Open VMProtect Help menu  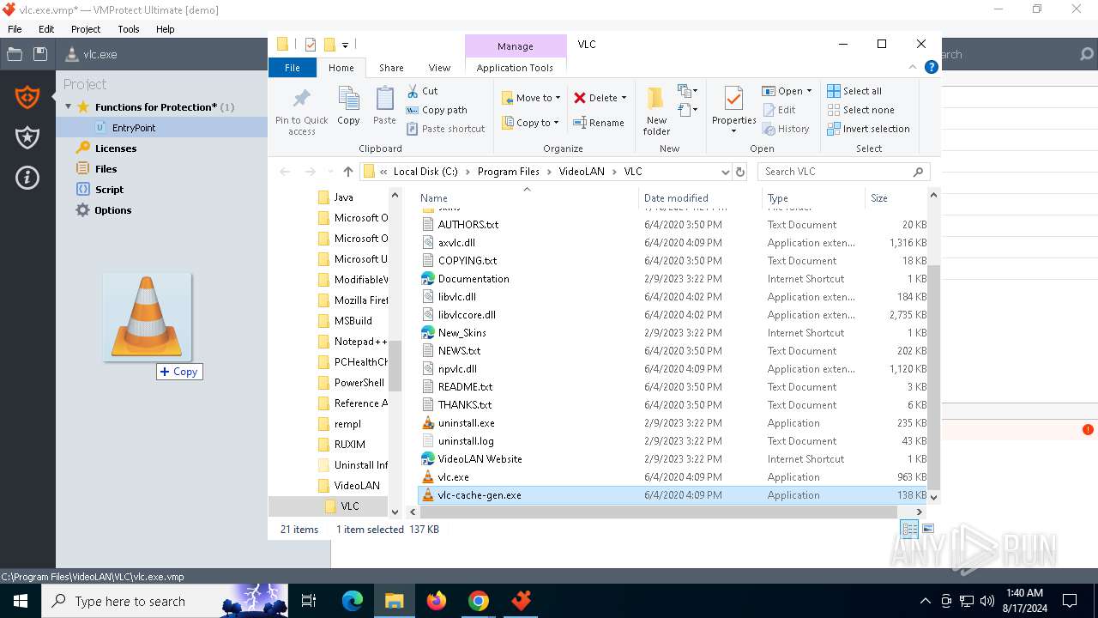click(x=165, y=29)
